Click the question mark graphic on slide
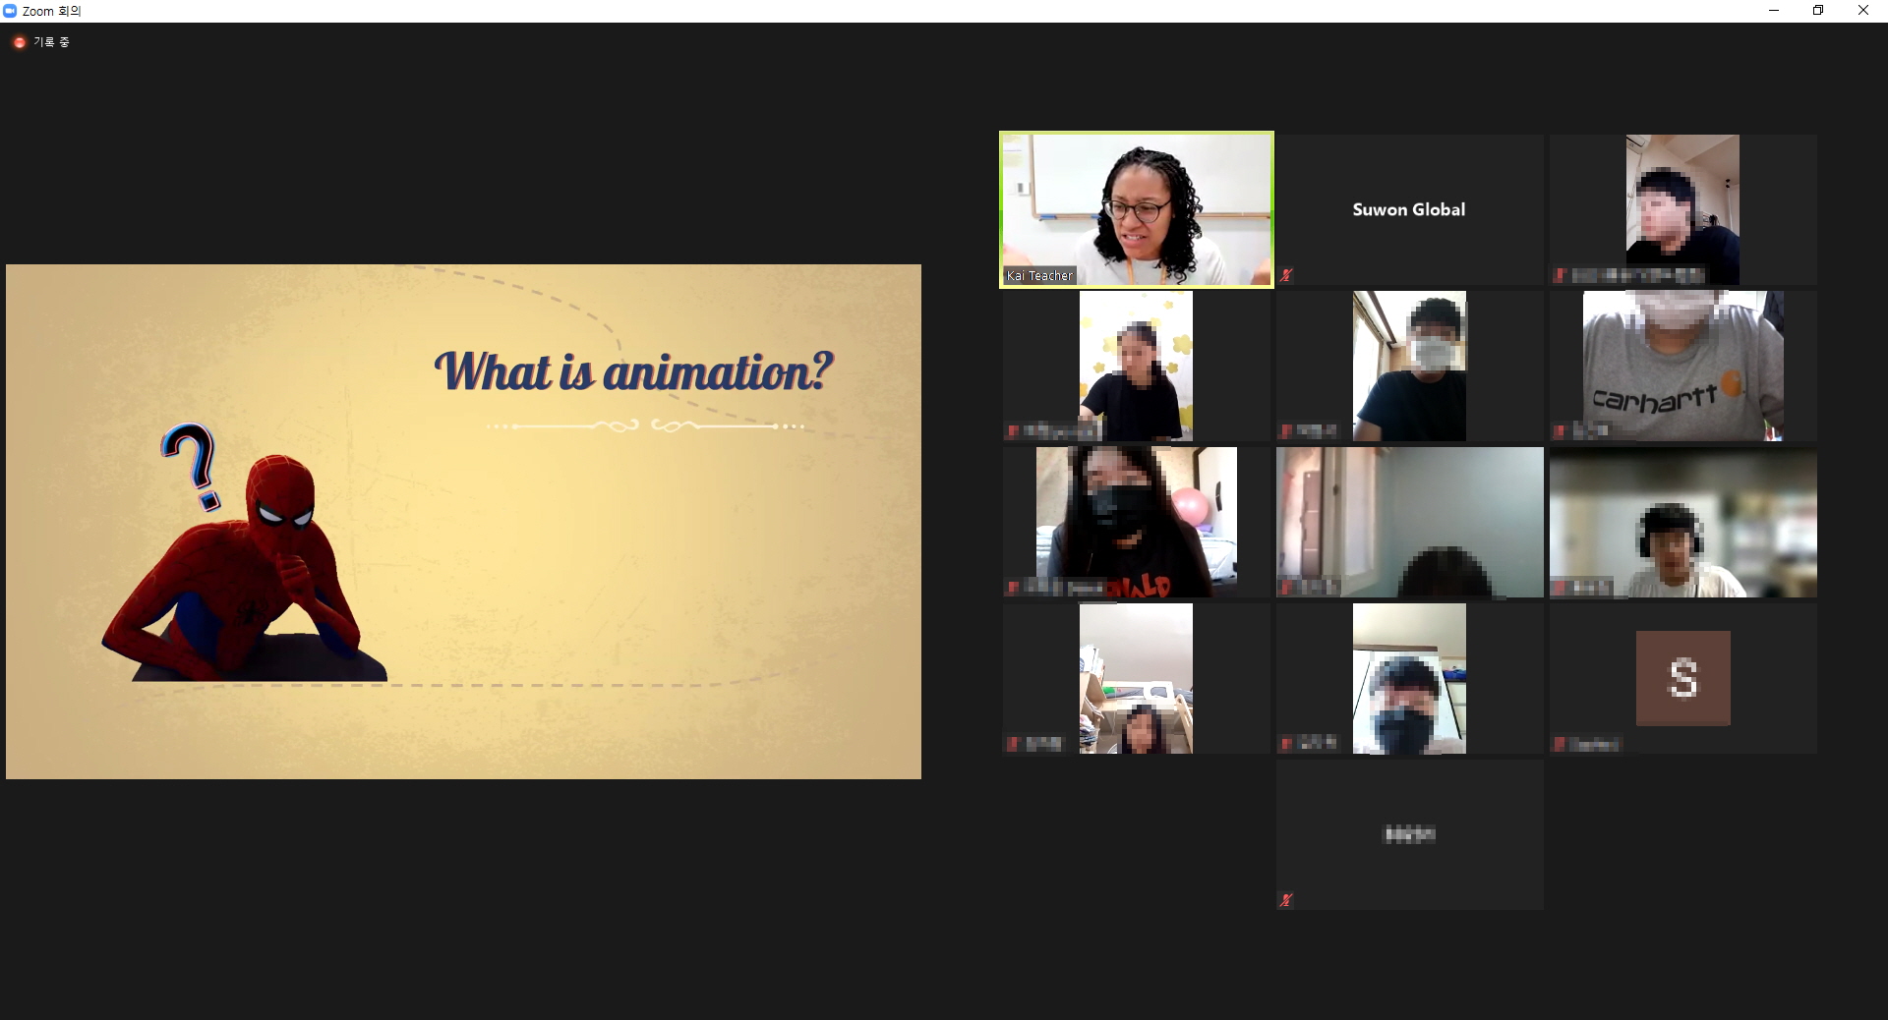Image resolution: width=1888 pixels, height=1020 pixels. [x=193, y=465]
